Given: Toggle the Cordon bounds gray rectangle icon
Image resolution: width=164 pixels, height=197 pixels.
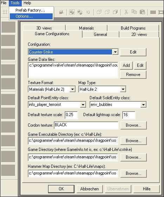Looking at the screenshot, I should [153, 12].
